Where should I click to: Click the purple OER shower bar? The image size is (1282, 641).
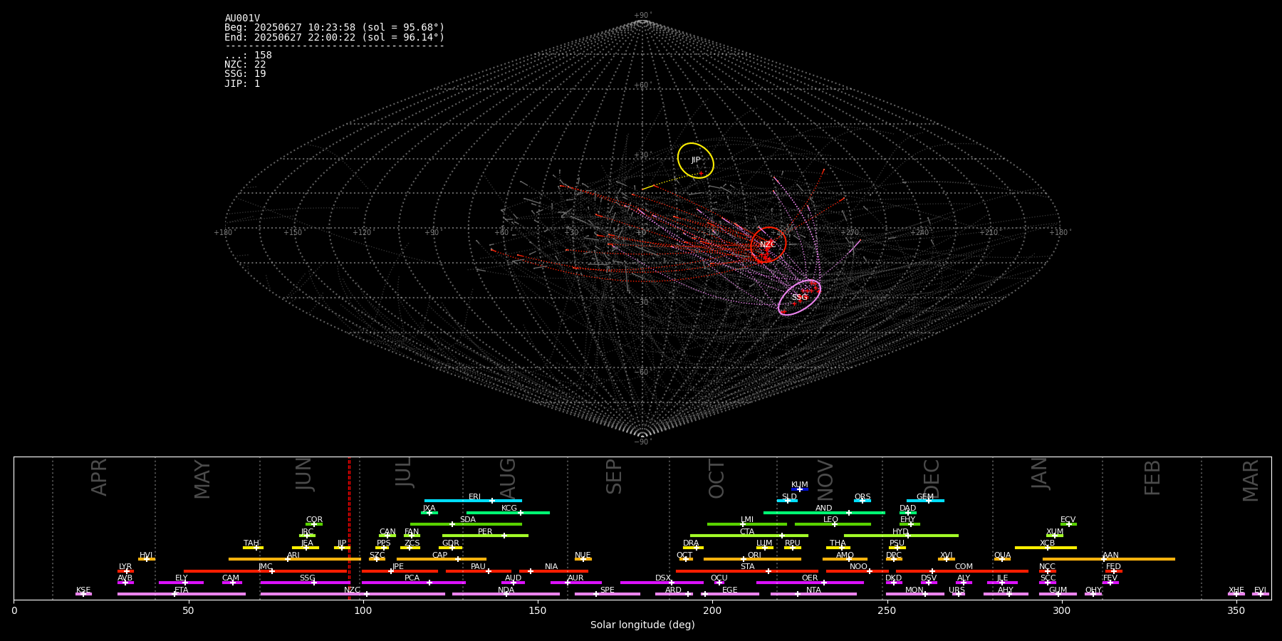[810, 583]
